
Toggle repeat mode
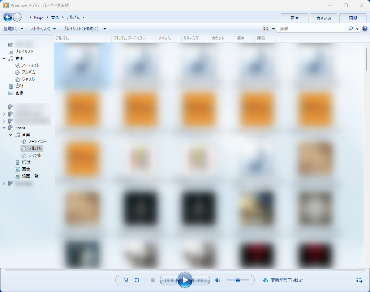pyautogui.click(x=137, y=280)
